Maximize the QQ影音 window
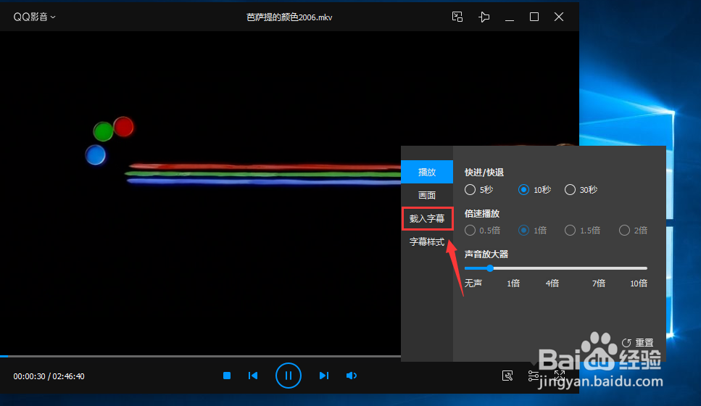The image size is (701, 406). (x=534, y=17)
